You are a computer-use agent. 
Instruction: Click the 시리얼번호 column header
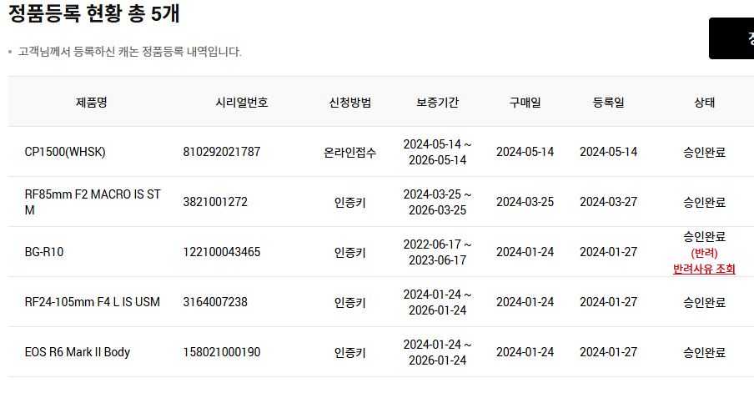click(x=242, y=103)
